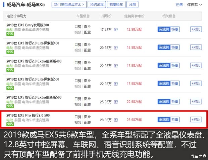Toggle +对比 for Extra创新版500 row

(x=196, y=101)
